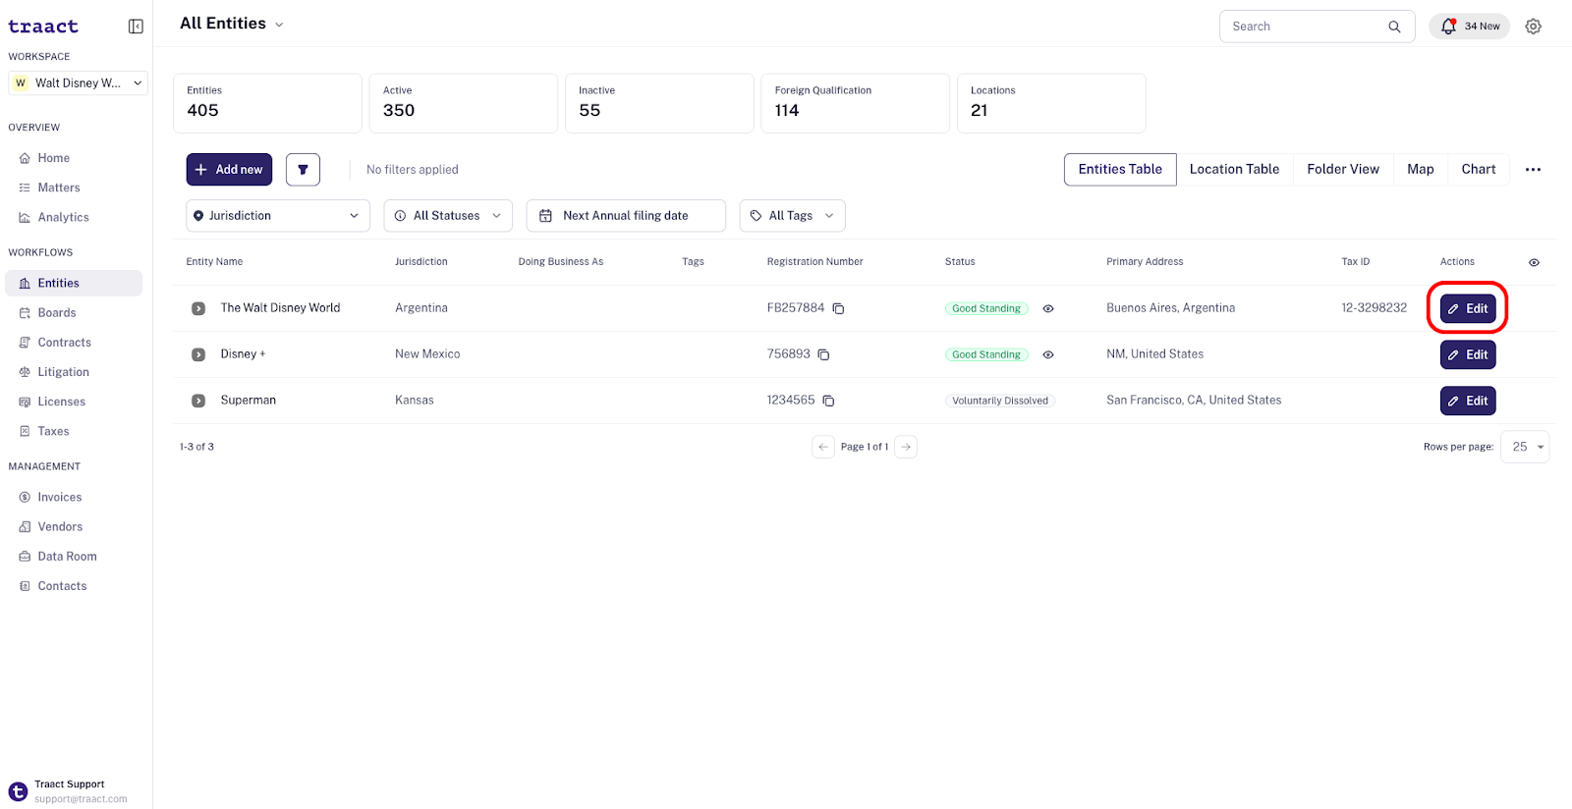The height and width of the screenshot is (809, 1572).
Task: Toggle column visibility eye in table header
Action: (x=1534, y=262)
